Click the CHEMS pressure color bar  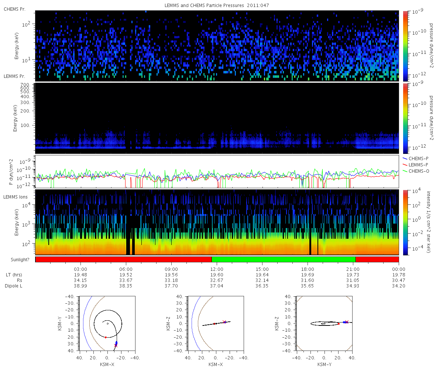(405, 46)
